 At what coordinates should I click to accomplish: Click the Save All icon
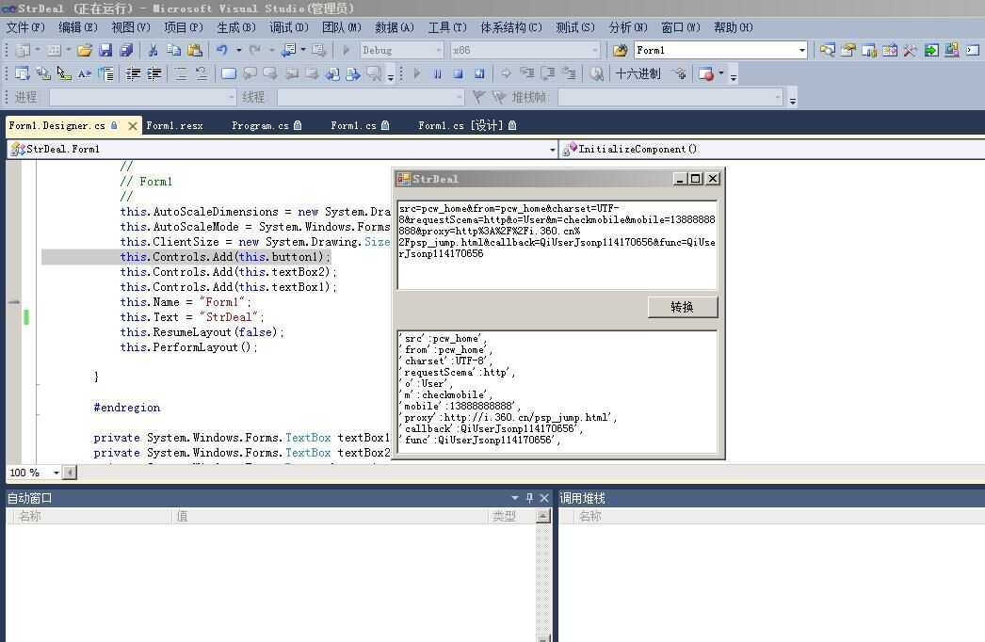[x=126, y=50]
